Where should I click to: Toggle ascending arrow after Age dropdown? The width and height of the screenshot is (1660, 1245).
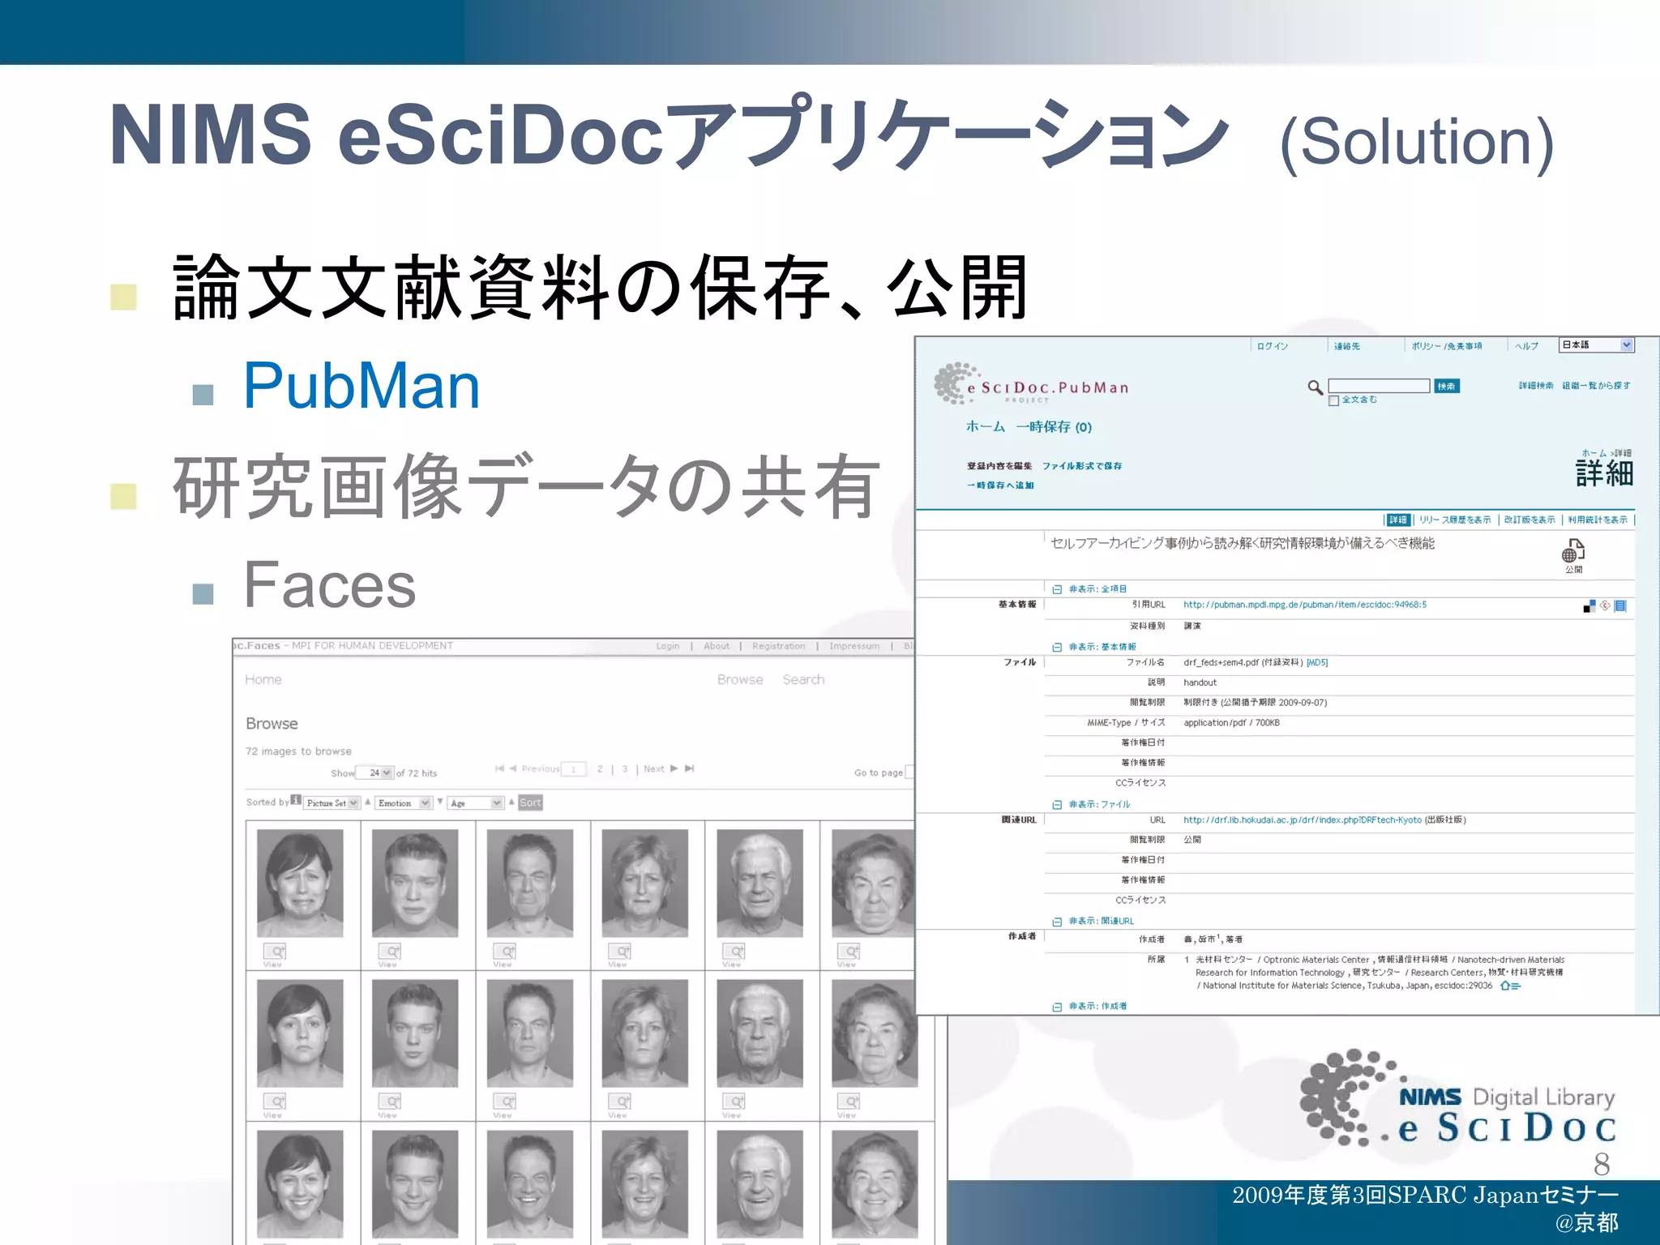(x=511, y=802)
